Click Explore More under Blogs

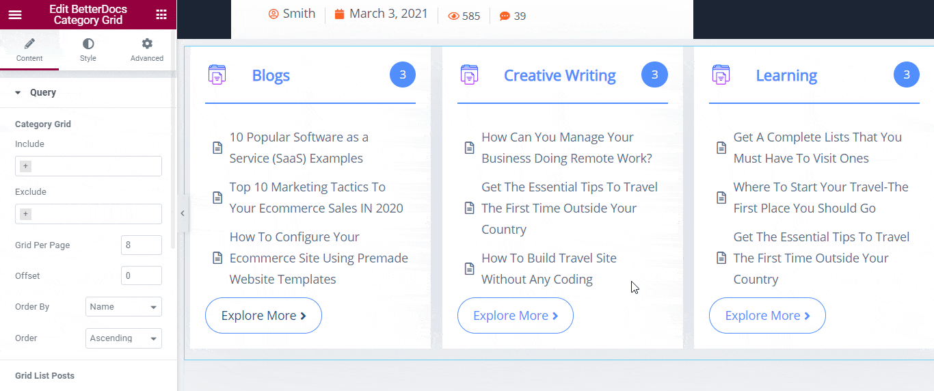(x=263, y=316)
